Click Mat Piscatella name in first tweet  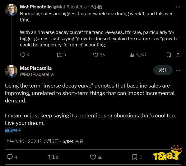[x=36, y=7]
